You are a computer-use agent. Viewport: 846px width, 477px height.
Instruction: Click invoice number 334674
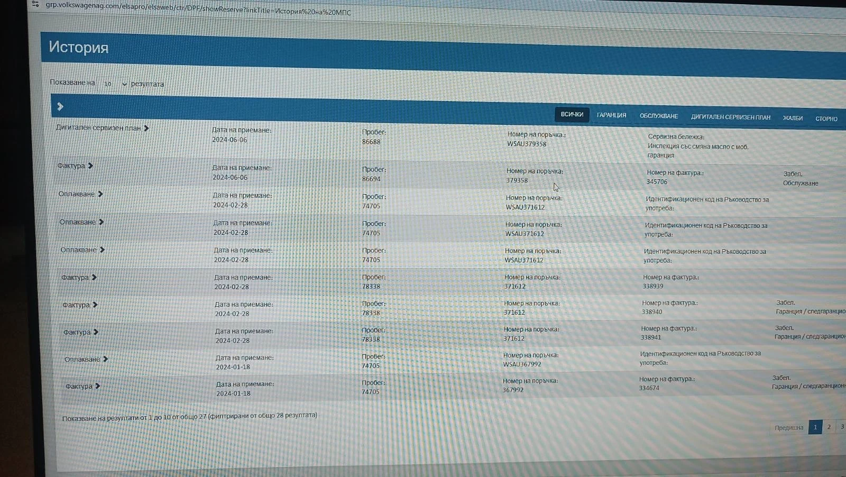click(x=649, y=388)
